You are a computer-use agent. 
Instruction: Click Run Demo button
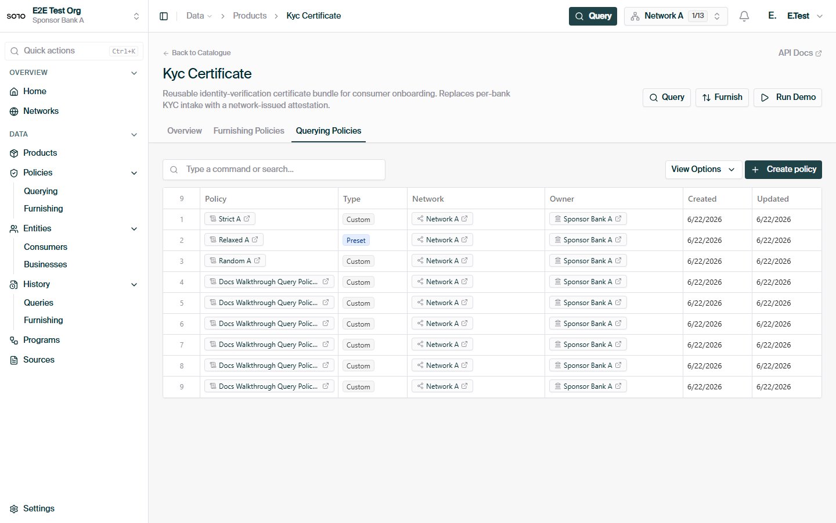point(788,98)
